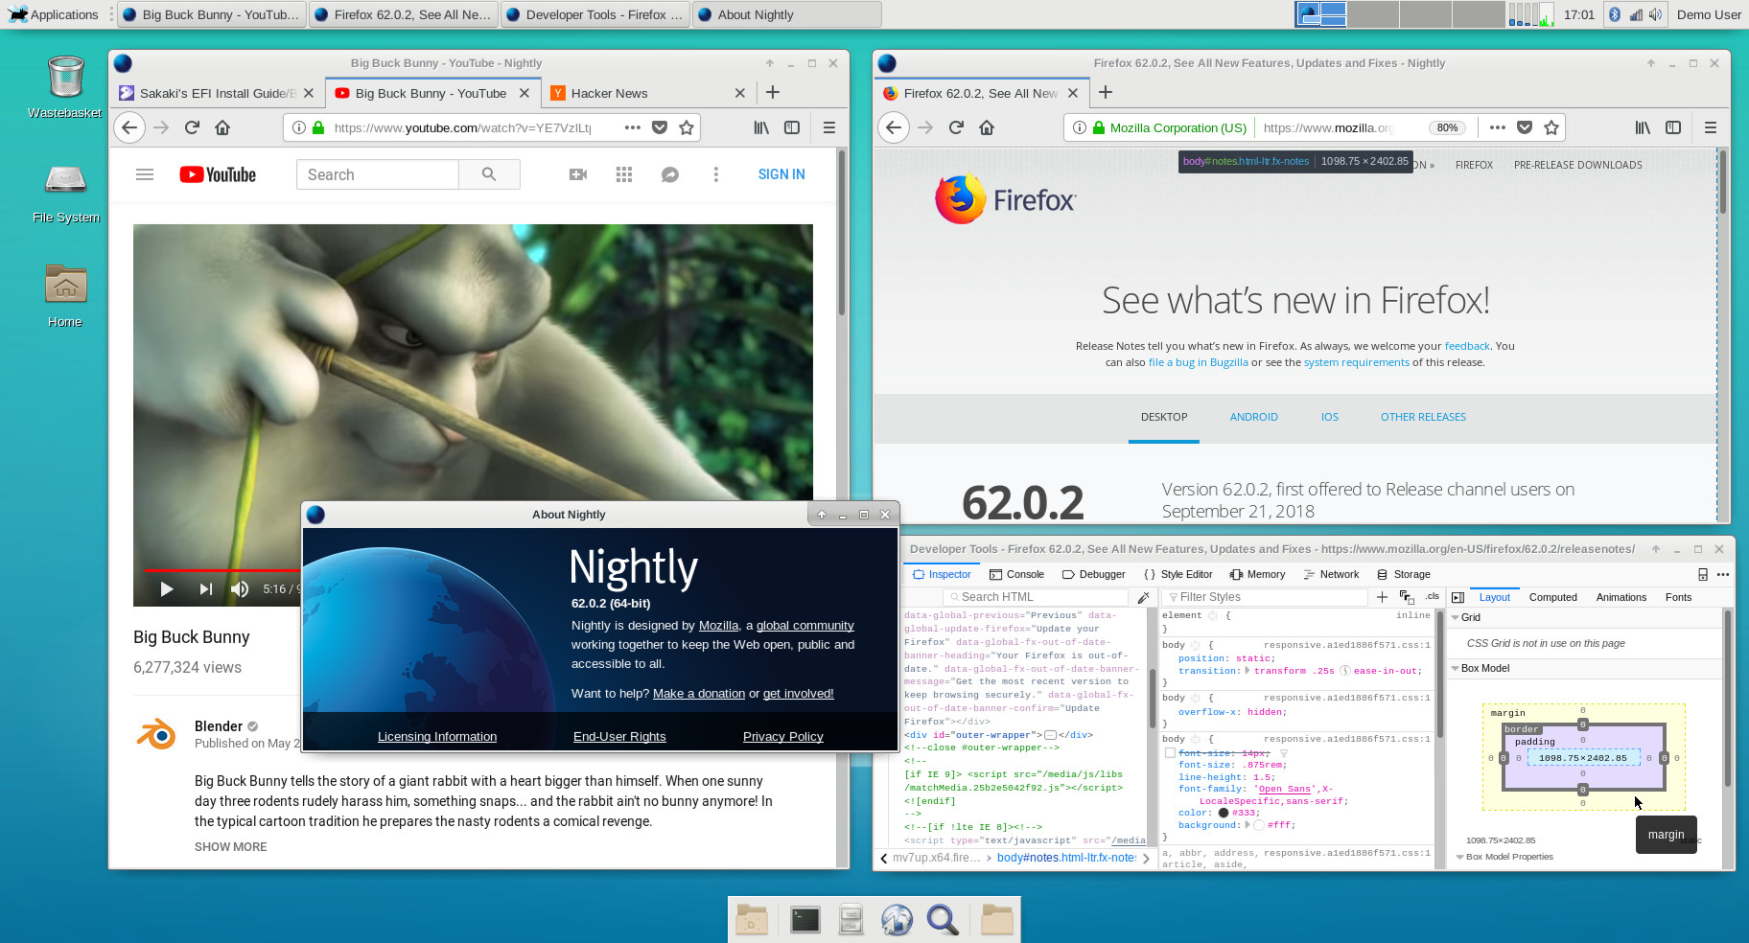The height and width of the screenshot is (943, 1749).
Task: Show previous breadcrumbs with left arrow
Action: (x=883, y=859)
